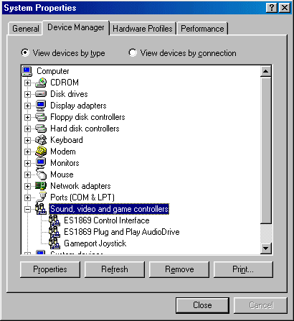Select the Modem label

coord(63,152)
